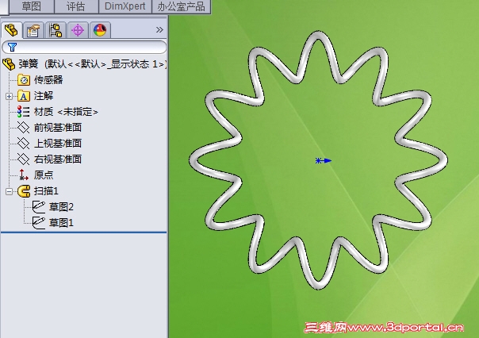479x338 pixels.
Task: Click the 上视基准面 plane icon
Action: [x=23, y=144]
